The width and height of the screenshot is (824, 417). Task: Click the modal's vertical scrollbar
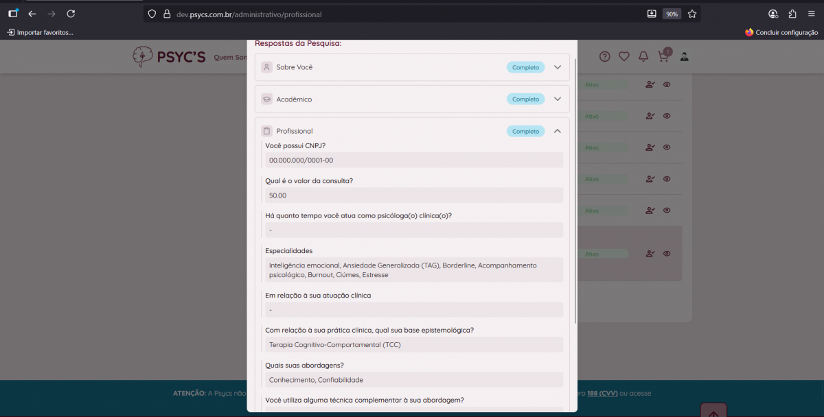575,192
